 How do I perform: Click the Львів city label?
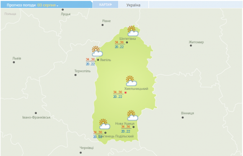pos(17,59)
